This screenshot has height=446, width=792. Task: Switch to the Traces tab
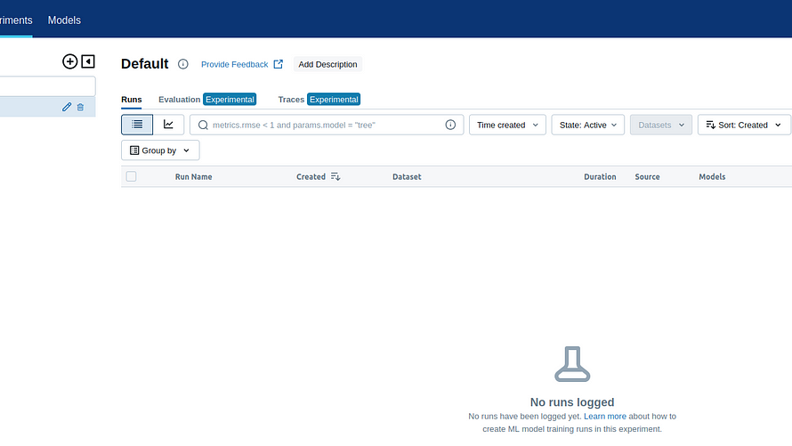[291, 100]
